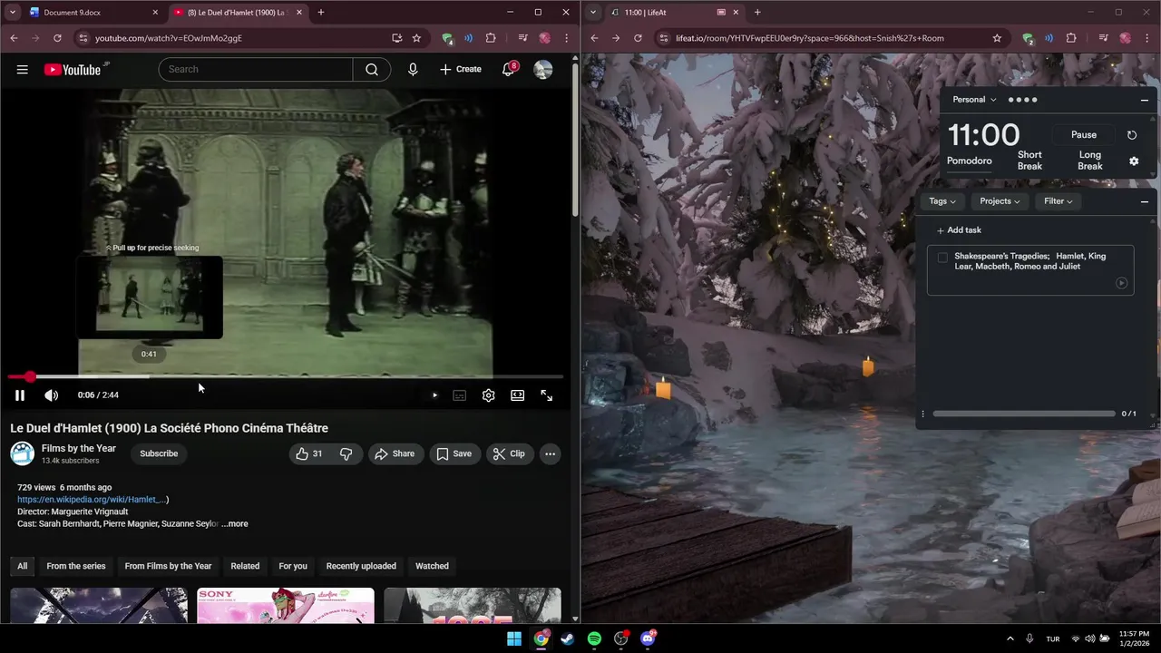Reload the YouTube page
Viewport: 1161px width, 653px height.
[57, 38]
